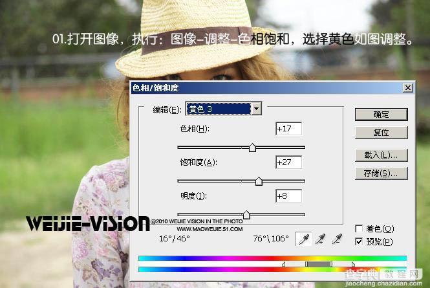The height and width of the screenshot is (288, 430).
Task: Close the 色相/饱和度 dialog
Action: click(x=408, y=88)
